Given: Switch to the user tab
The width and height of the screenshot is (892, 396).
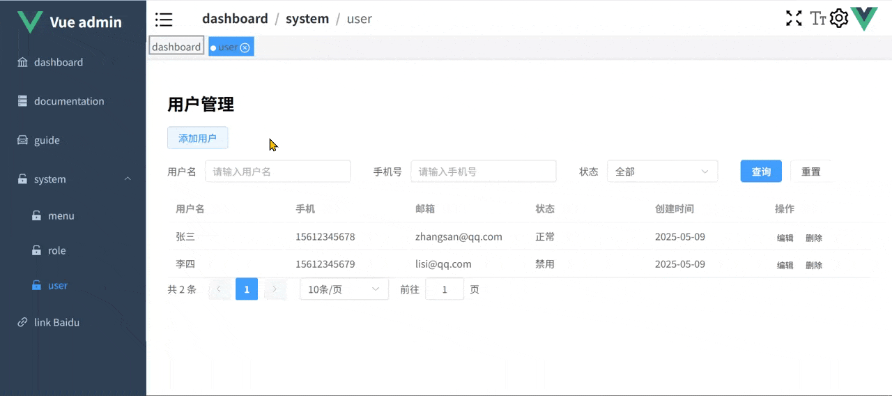Looking at the screenshot, I should tap(231, 47).
